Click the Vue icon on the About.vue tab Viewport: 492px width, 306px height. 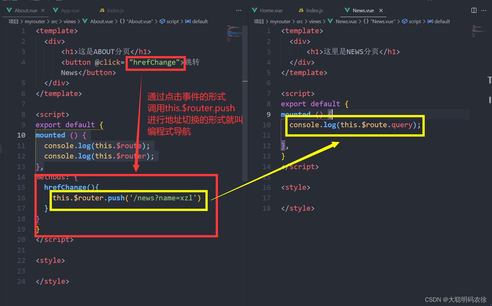tap(9, 10)
